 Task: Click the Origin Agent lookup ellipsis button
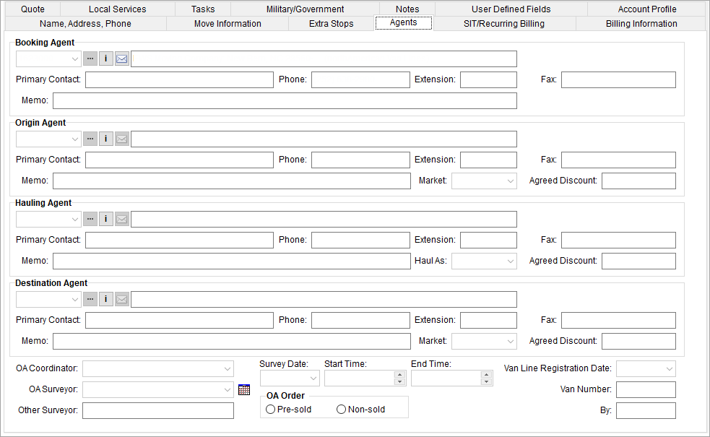click(x=90, y=139)
